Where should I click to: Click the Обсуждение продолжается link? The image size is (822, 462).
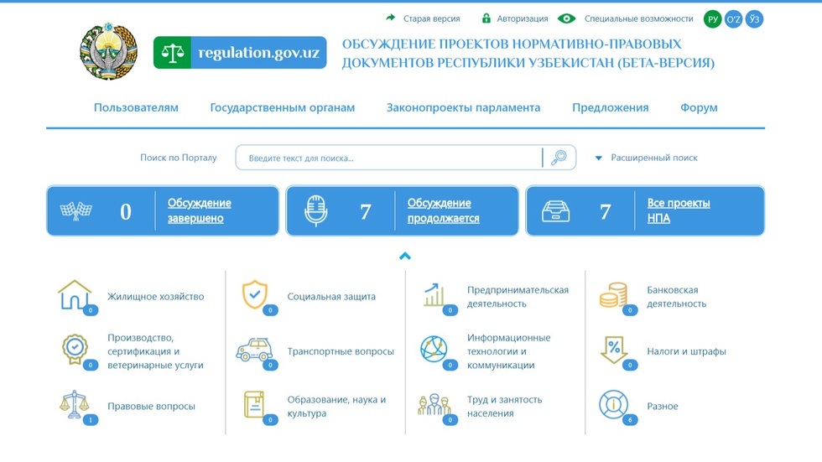(x=443, y=210)
